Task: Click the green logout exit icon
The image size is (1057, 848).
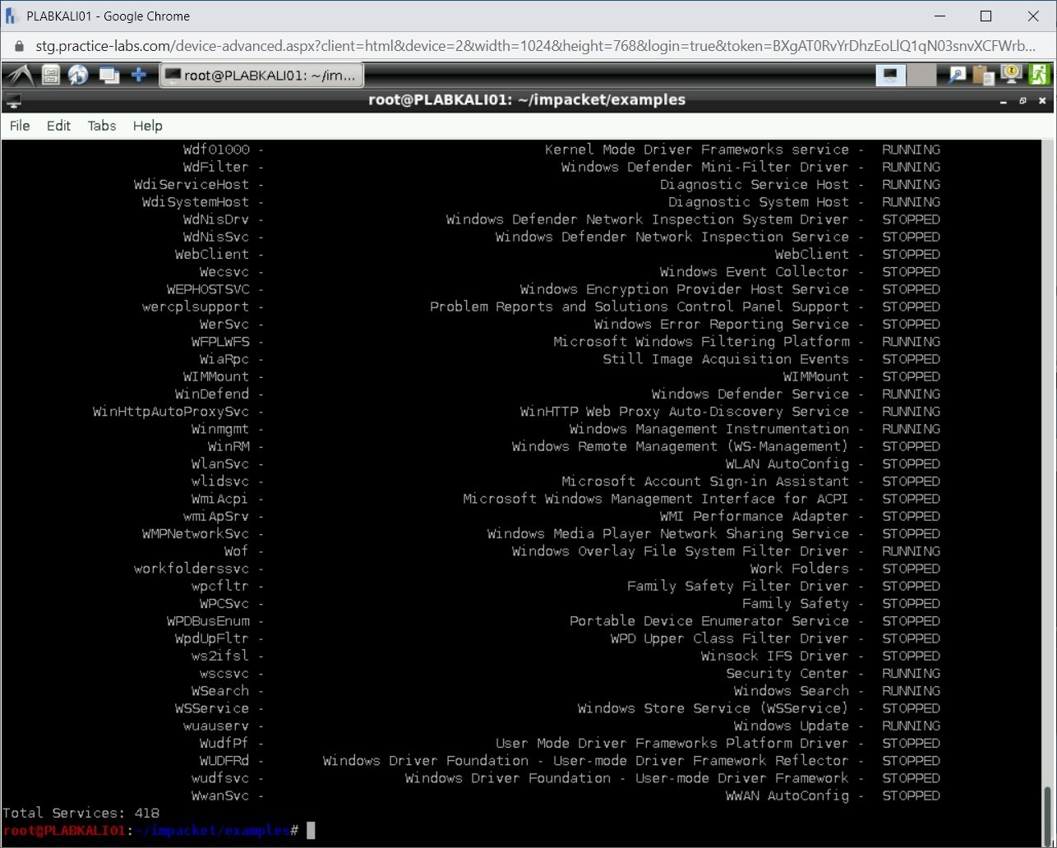Action: 1039,75
